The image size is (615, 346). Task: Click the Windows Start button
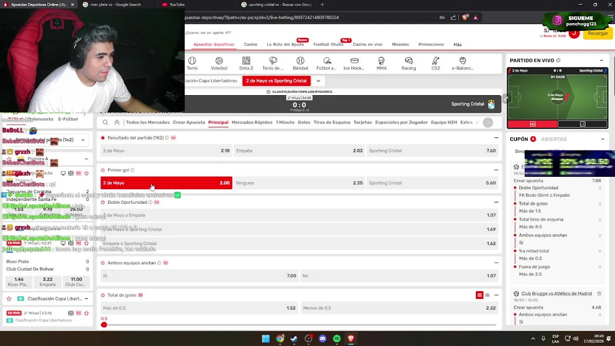[x=266, y=339]
